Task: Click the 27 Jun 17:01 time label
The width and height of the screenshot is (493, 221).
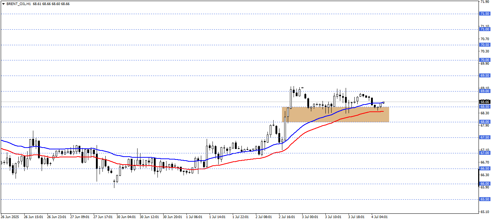Action: coord(103,217)
